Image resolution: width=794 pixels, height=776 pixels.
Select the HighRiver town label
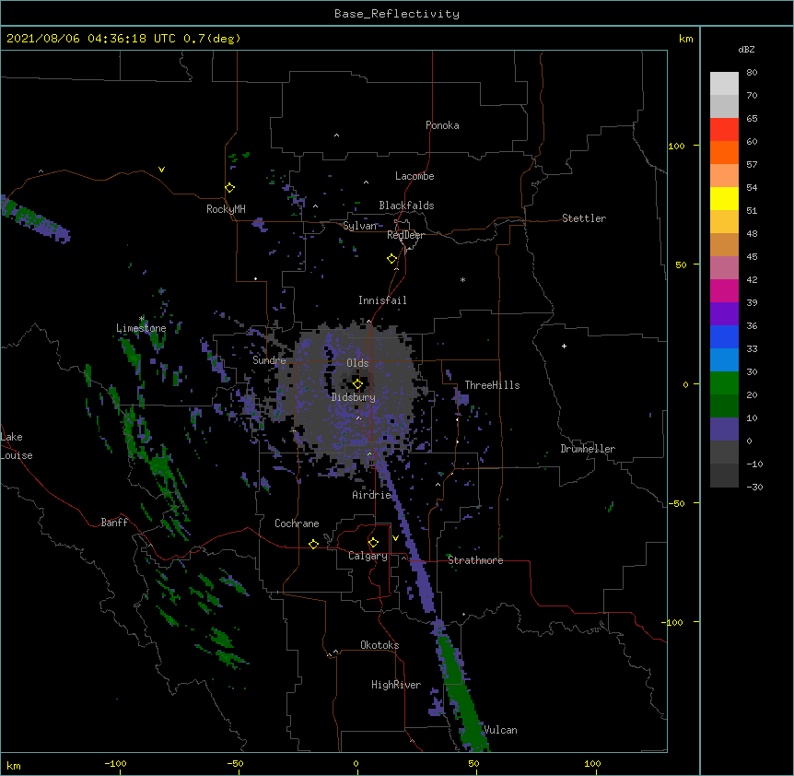[x=396, y=685]
